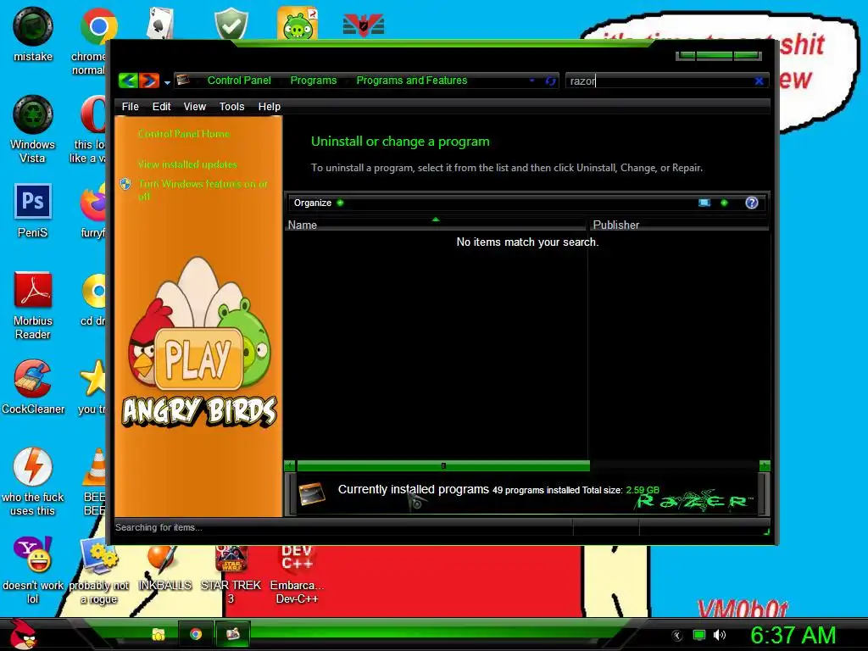This screenshot has width=868, height=651.
Task: Click the blue help question mark icon
Action: (751, 203)
